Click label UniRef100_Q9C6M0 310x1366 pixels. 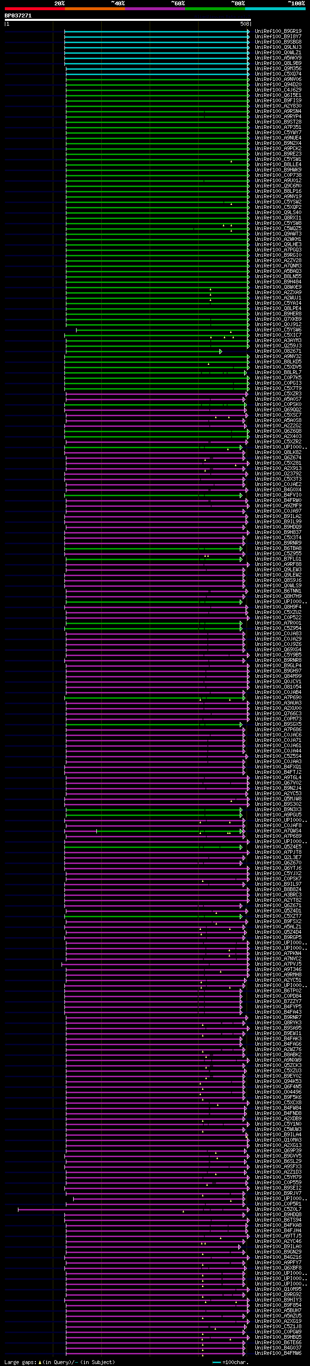coord(278,186)
